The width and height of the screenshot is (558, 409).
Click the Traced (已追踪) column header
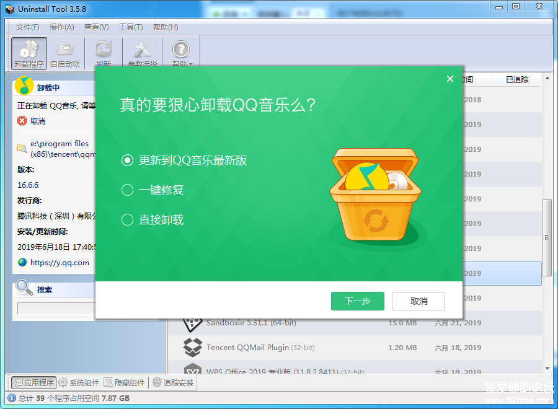coord(516,79)
